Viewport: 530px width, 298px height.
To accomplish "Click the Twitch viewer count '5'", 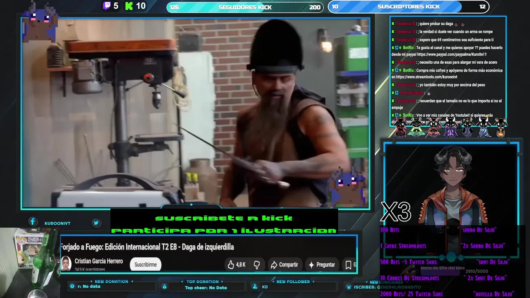I will point(116,6).
